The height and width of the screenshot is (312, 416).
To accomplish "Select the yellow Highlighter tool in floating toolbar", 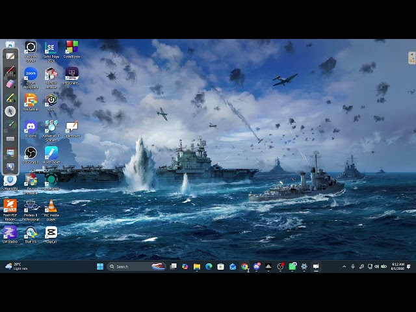I will (10, 98).
